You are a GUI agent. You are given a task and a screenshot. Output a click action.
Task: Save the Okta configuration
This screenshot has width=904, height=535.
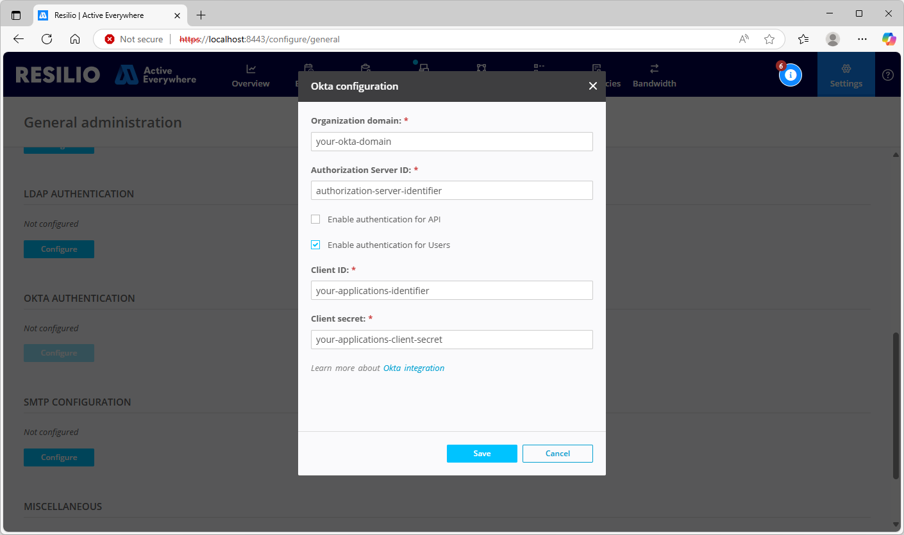click(x=481, y=453)
